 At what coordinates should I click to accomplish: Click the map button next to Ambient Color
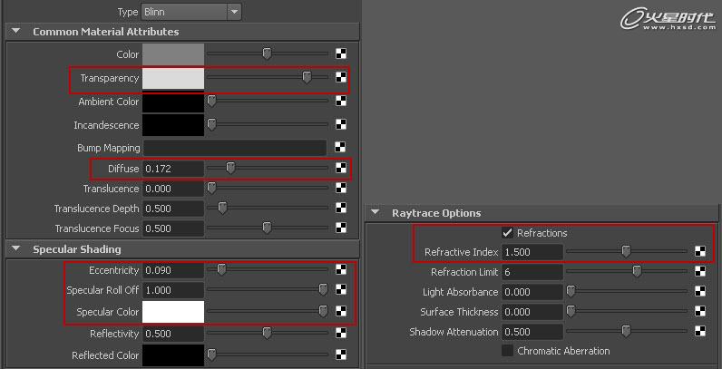[x=341, y=102]
